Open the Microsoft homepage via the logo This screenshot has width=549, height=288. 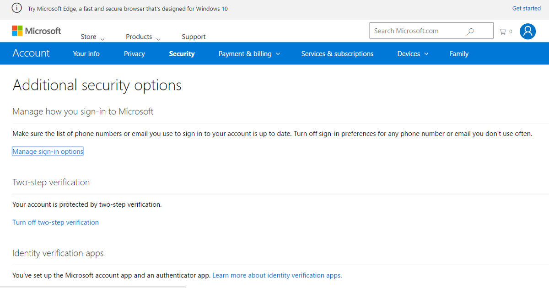[36, 31]
